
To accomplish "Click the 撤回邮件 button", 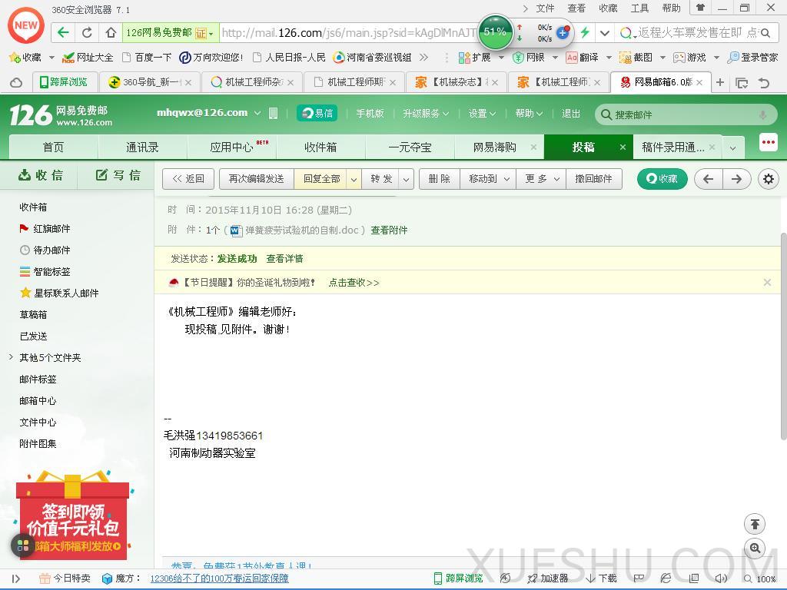I will [593, 179].
